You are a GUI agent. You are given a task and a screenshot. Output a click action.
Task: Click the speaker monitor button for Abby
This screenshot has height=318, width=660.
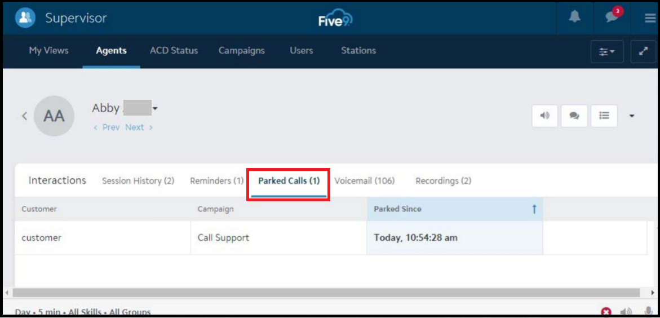coord(545,116)
